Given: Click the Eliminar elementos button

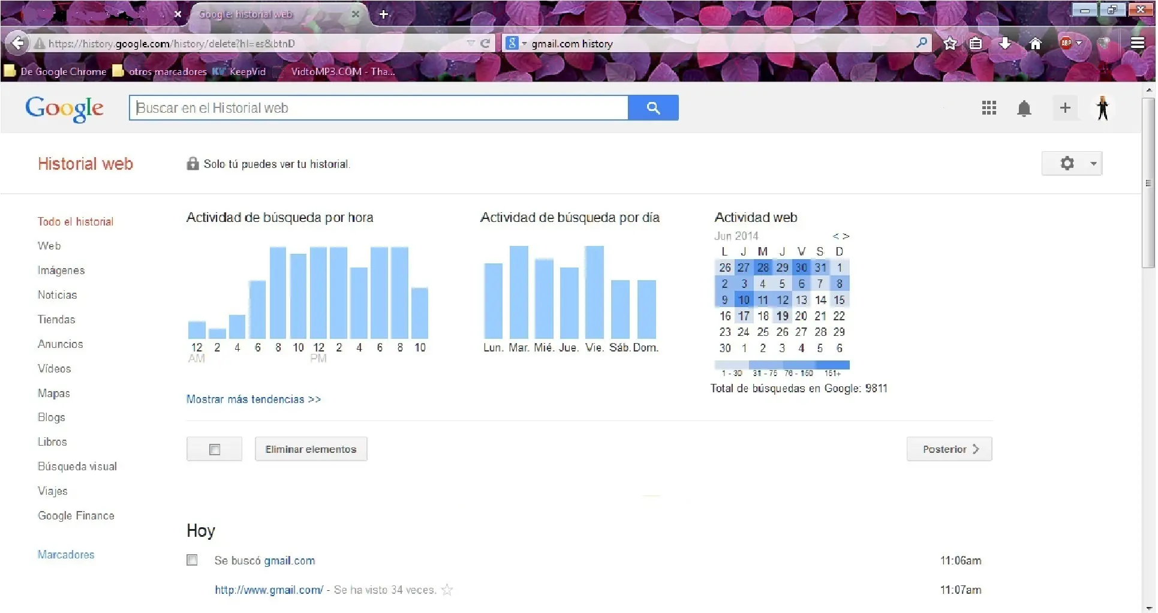Looking at the screenshot, I should 311,449.
